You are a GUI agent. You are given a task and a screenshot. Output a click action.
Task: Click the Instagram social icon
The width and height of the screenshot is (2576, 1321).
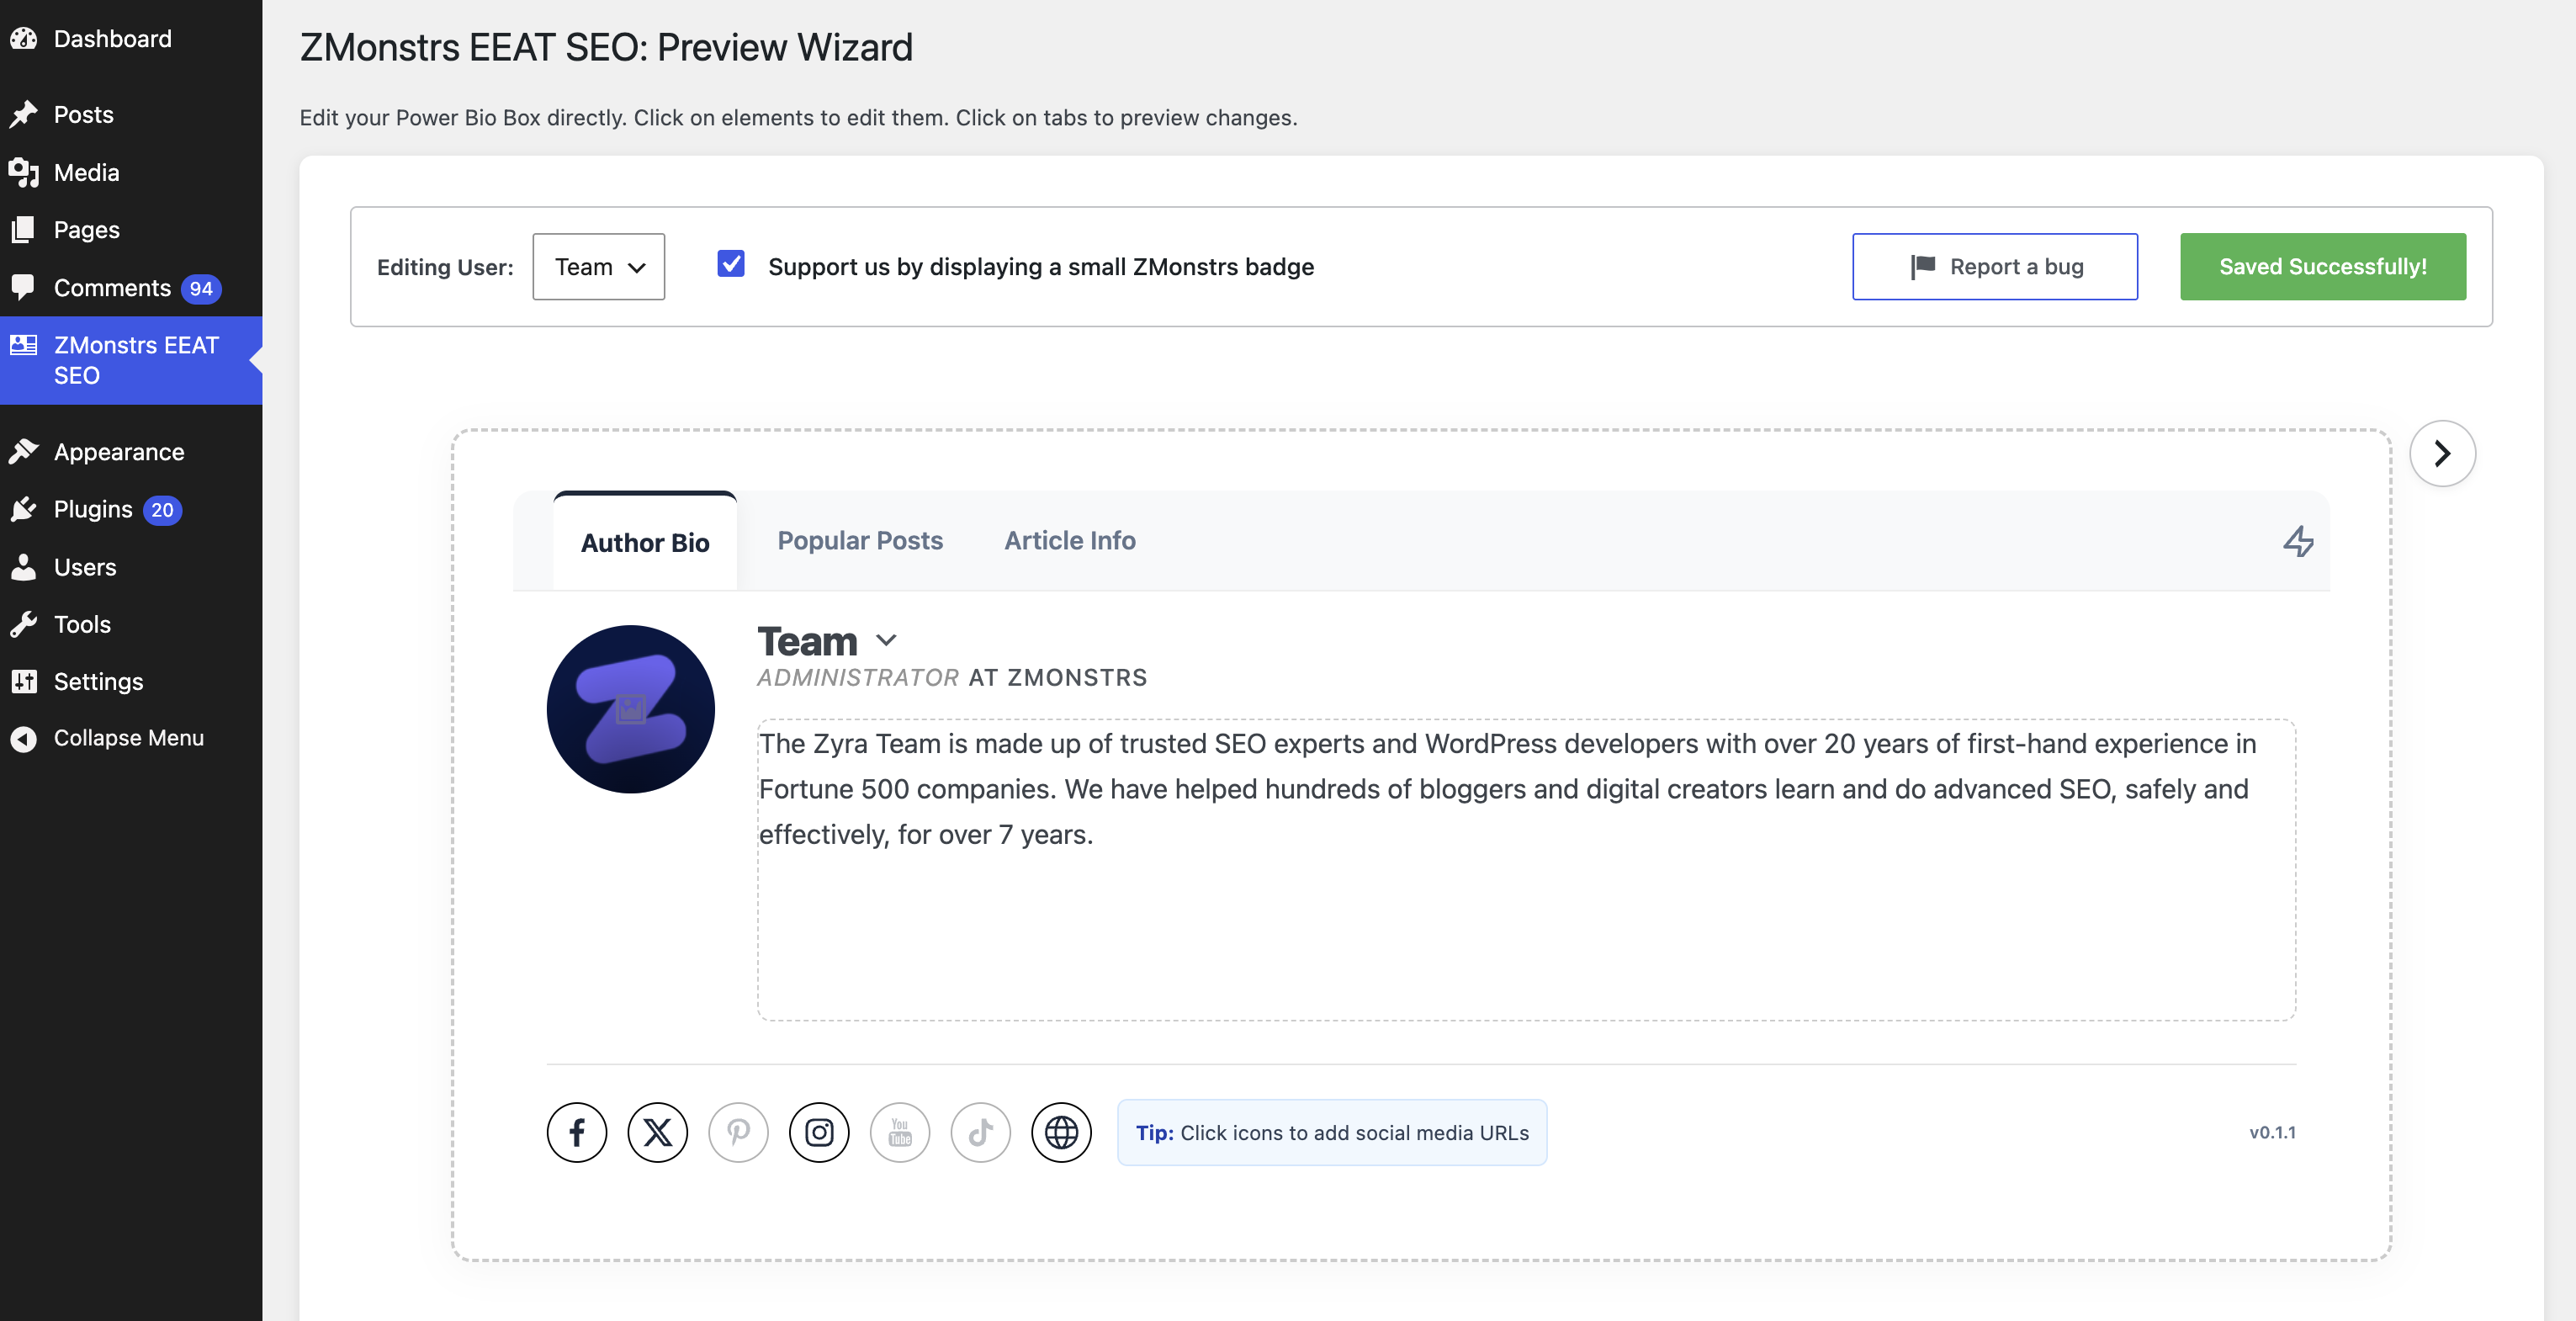click(819, 1132)
